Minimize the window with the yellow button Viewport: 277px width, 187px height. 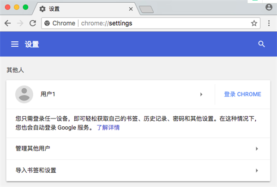tap(16, 8)
